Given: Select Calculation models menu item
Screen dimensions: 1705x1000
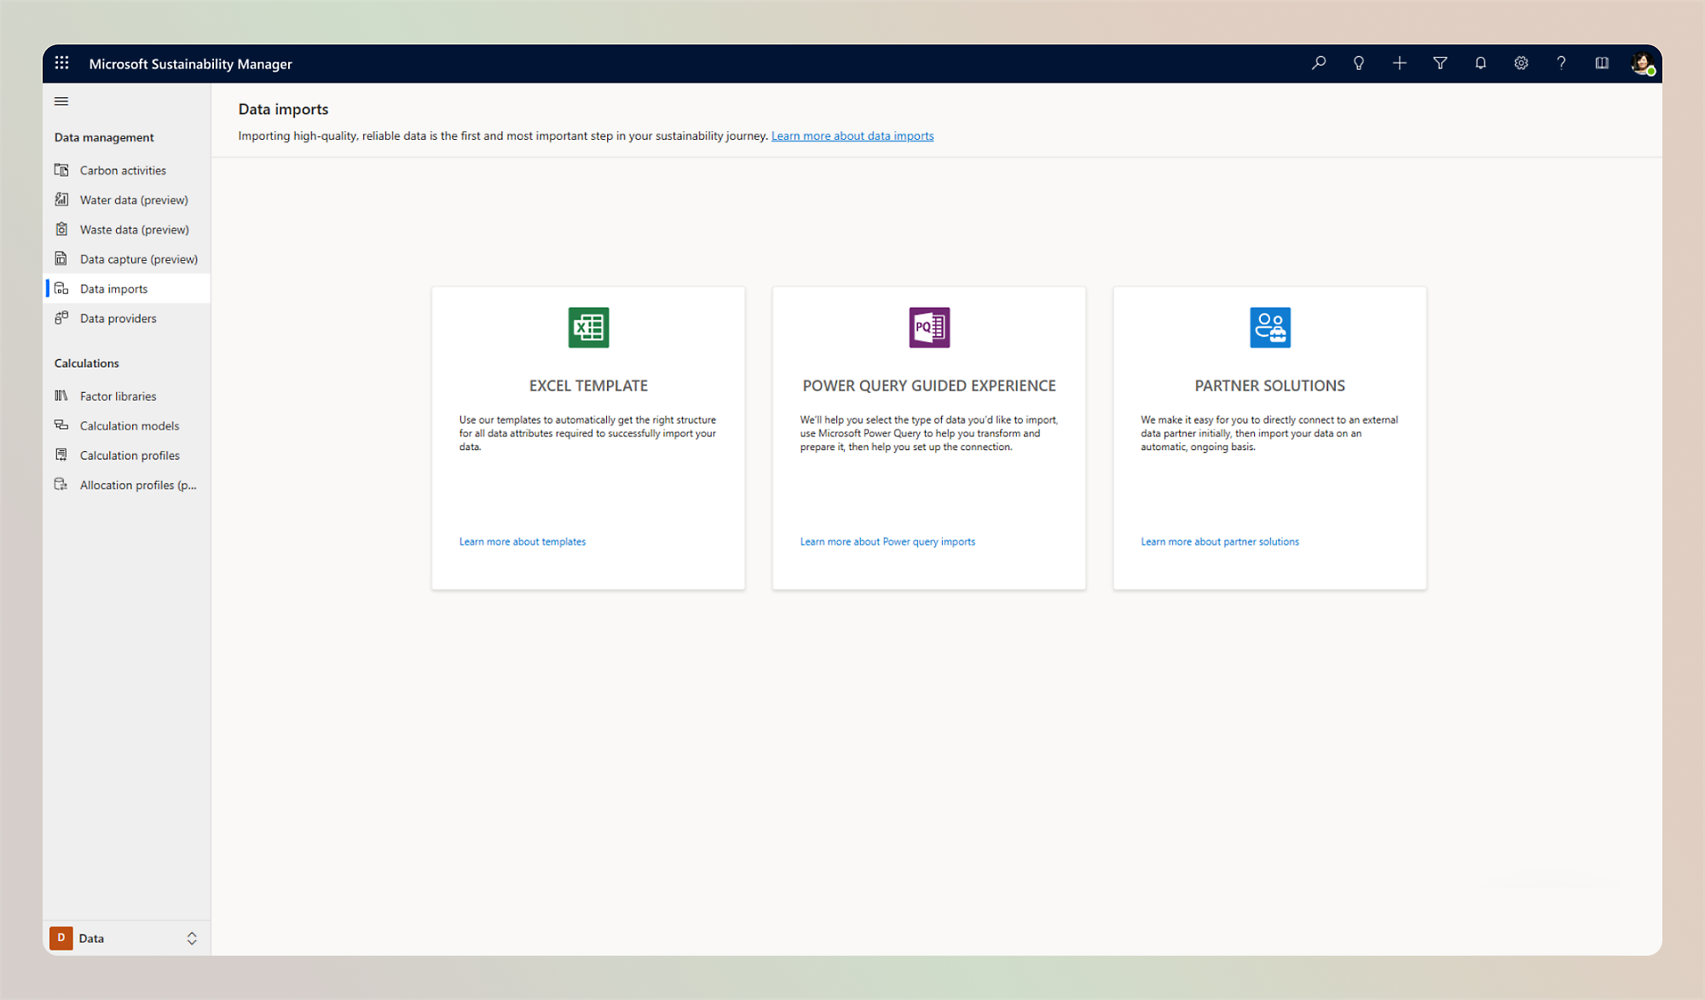Looking at the screenshot, I should click(129, 425).
